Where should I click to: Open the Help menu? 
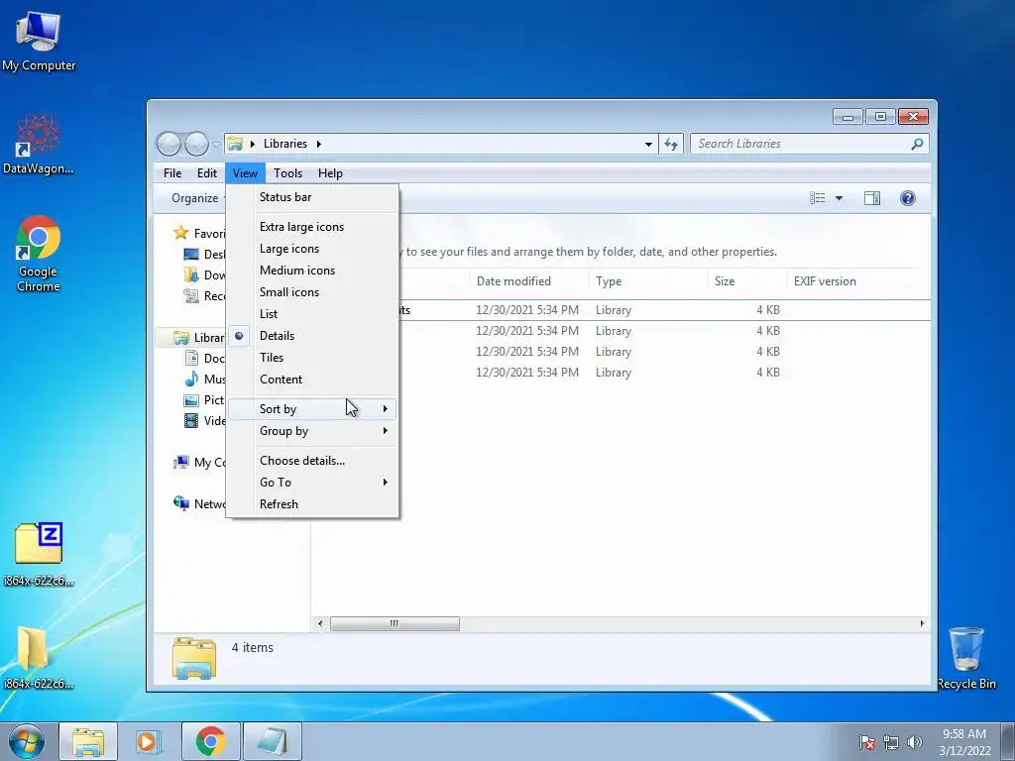[x=330, y=172]
